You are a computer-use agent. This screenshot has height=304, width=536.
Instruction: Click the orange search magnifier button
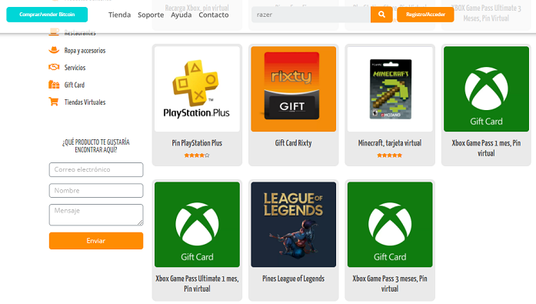pyautogui.click(x=381, y=15)
